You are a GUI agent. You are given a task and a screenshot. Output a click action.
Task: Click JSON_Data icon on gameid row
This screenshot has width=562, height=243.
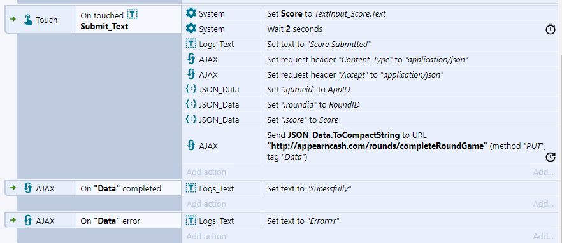click(x=191, y=89)
